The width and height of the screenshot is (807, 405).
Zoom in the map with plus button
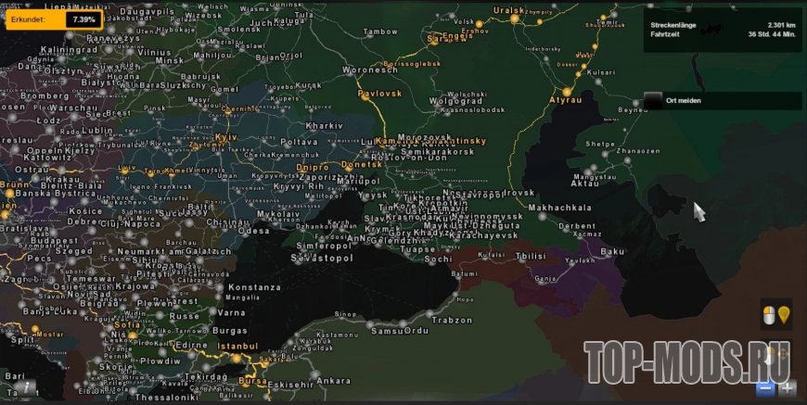[787, 387]
